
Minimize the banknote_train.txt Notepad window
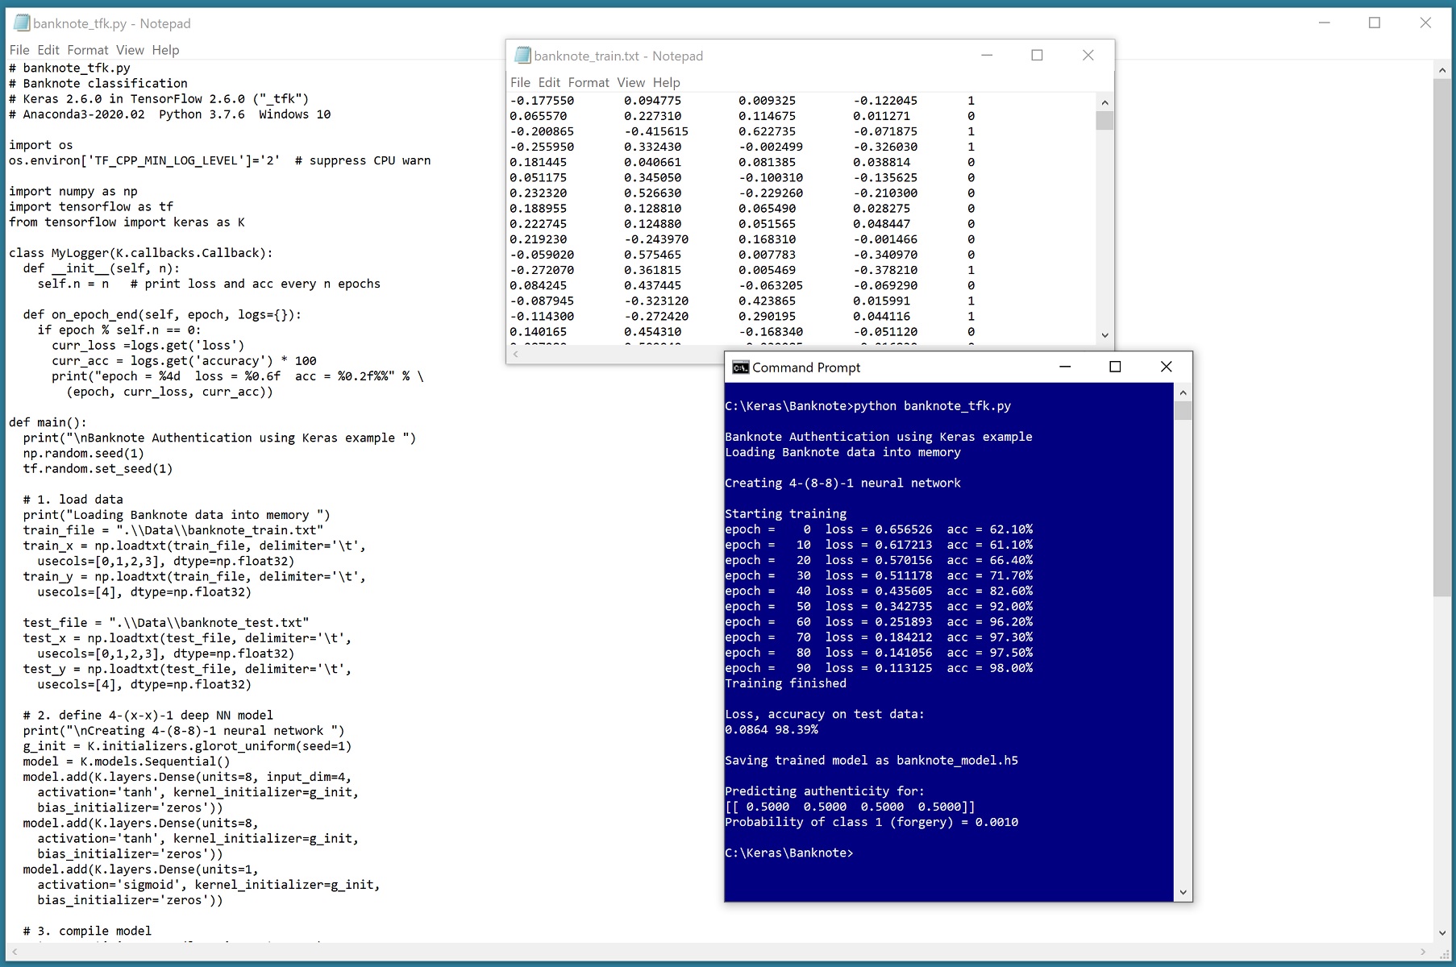(x=987, y=56)
